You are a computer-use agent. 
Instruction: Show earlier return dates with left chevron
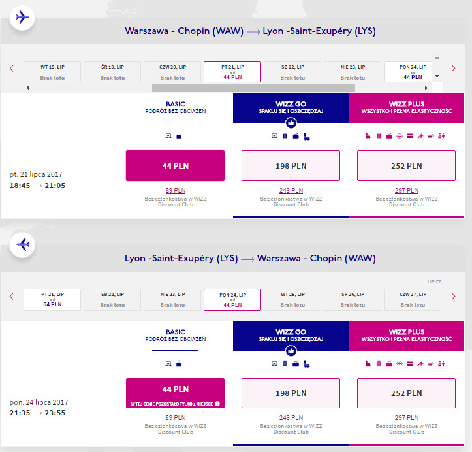[x=12, y=296]
